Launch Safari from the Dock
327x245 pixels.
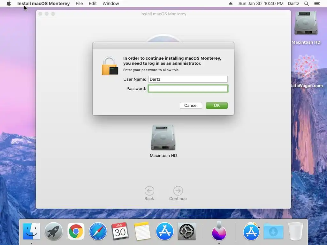click(x=98, y=231)
